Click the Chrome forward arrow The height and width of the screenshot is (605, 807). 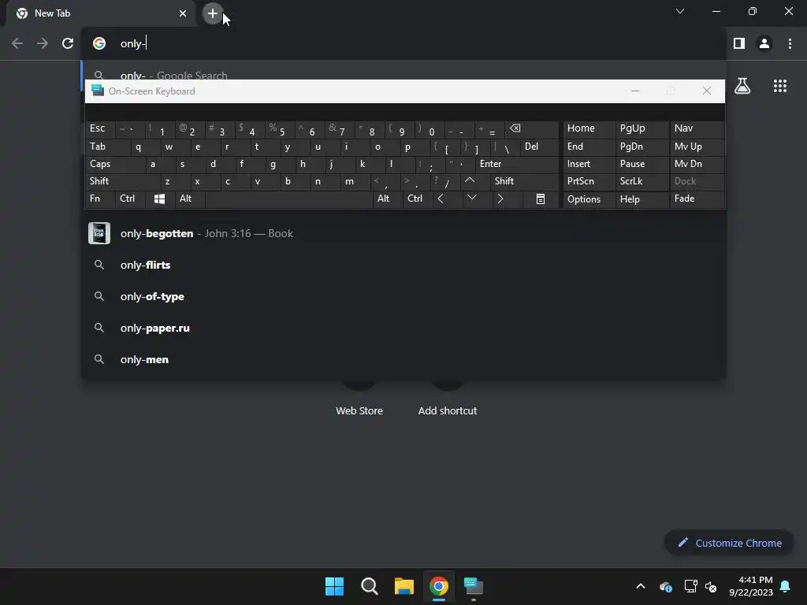[43, 44]
